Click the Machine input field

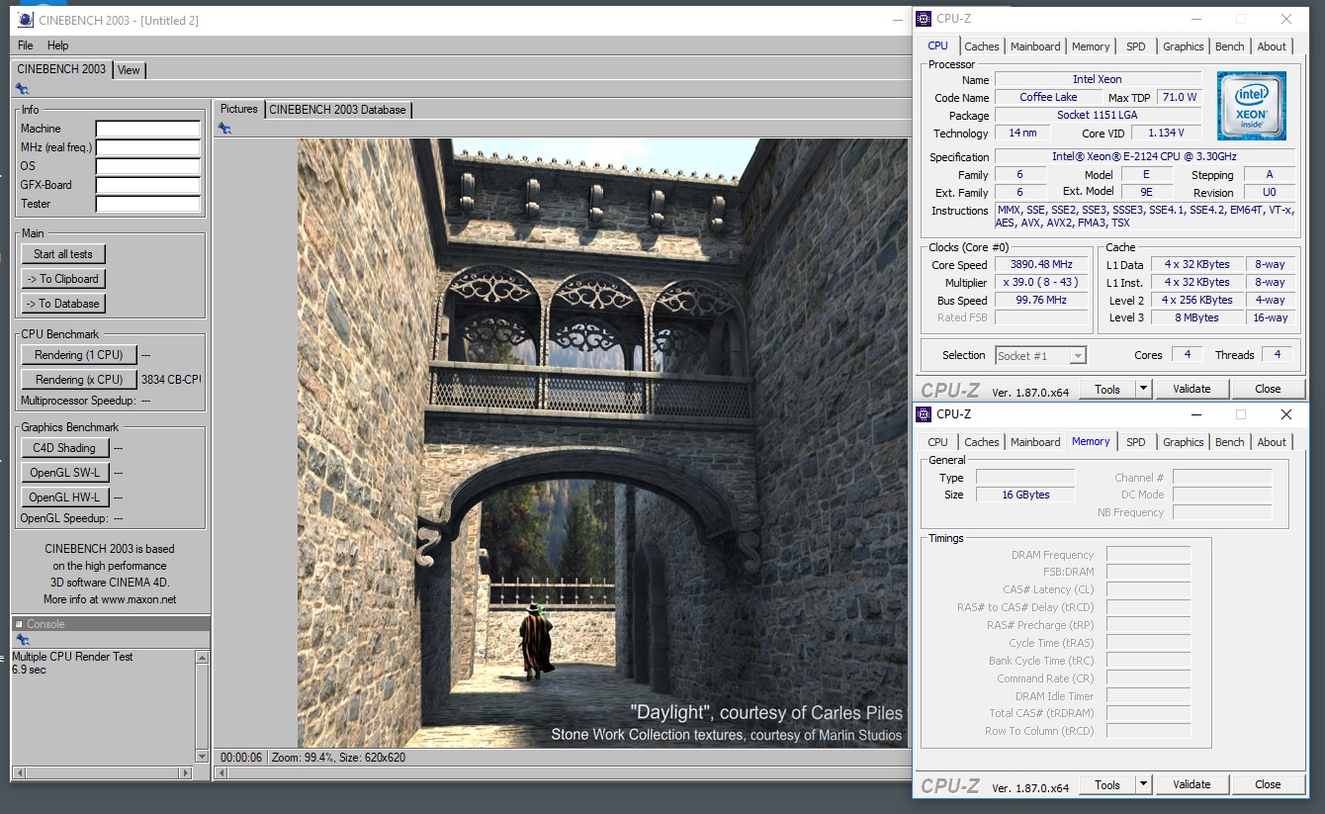tap(148, 129)
